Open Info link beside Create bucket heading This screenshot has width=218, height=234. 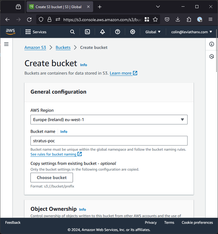coord(84,65)
